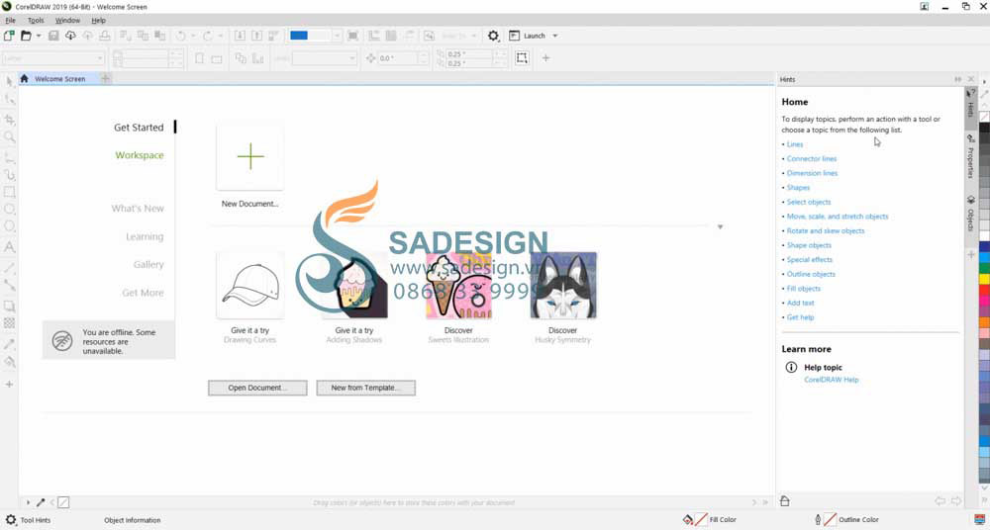Open the Husky Symmetry thumbnail
Screen dimensions: 990x530
pyautogui.click(x=563, y=285)
